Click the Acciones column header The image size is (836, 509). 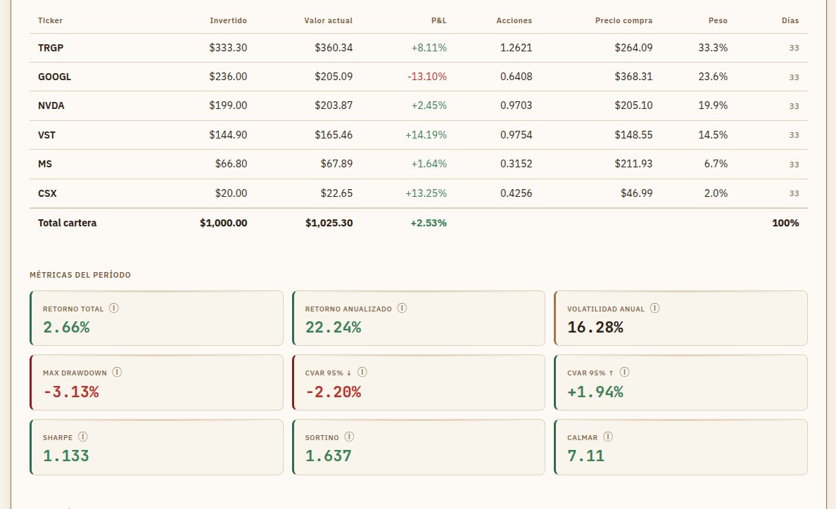(x=514, y=20)
